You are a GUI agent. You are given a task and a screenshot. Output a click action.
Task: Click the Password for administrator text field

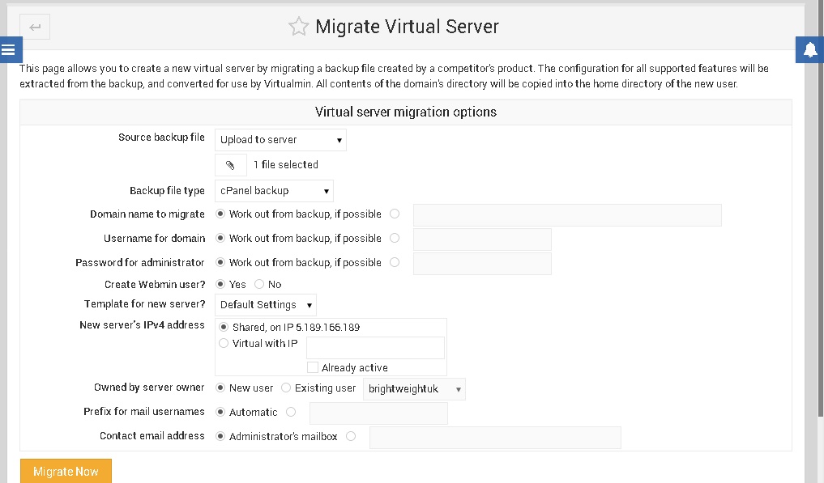coord(482,264)
